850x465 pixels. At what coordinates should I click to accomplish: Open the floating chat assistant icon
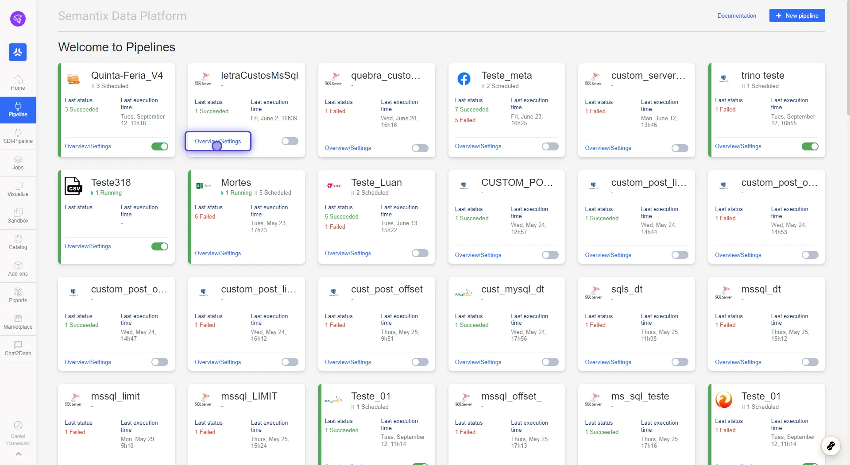[x=831, y=446]
